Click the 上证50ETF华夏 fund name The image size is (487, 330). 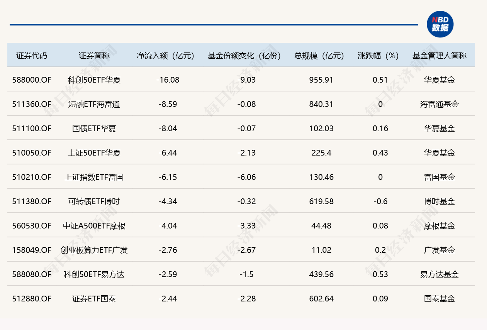click(x=94, y=153)
